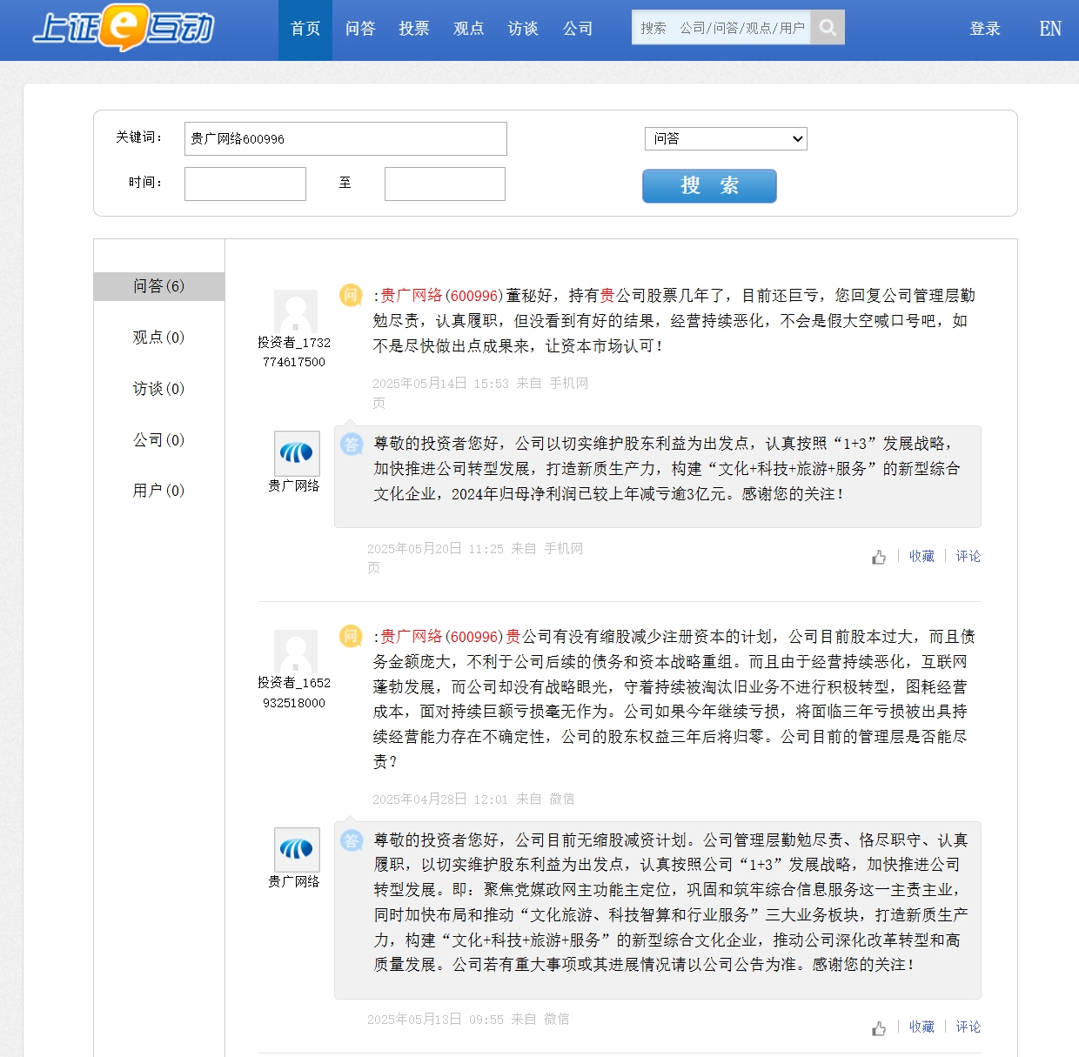This screenshot has width=1079, height=1057.
Task: Click 收藏 under the second answer
Action: point(922,1027)
